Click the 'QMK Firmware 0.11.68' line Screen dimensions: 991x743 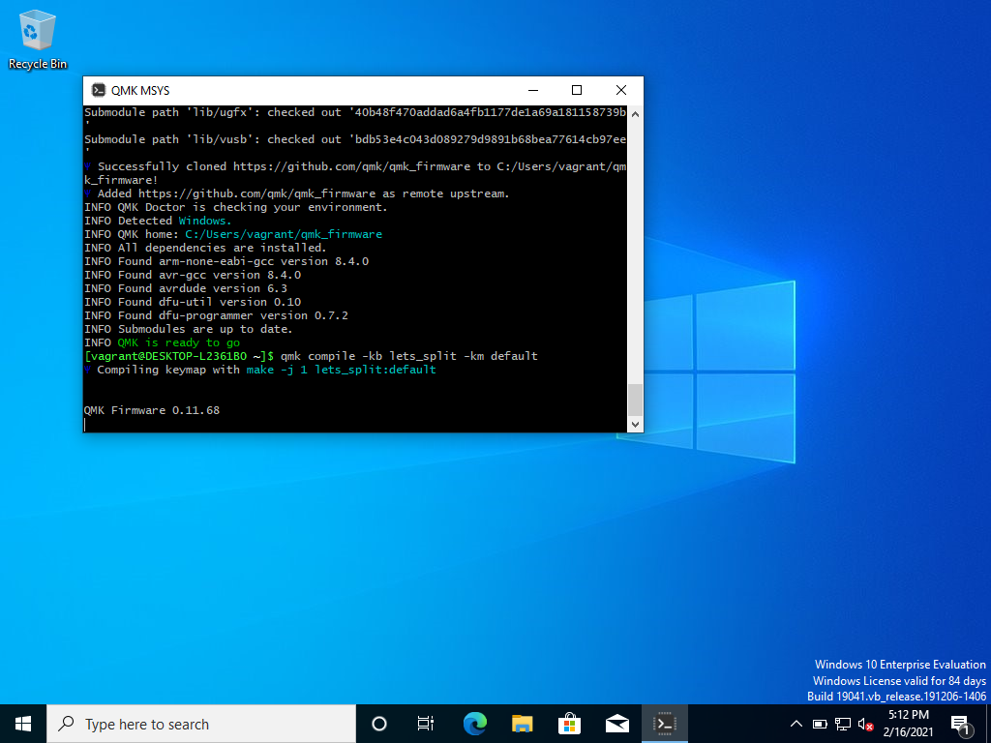point(152,410)
